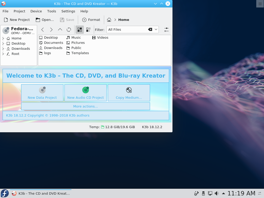The width and height of the screenshot is (264, 198).
Task: Open the Device menu
Action: pos(36,11)
